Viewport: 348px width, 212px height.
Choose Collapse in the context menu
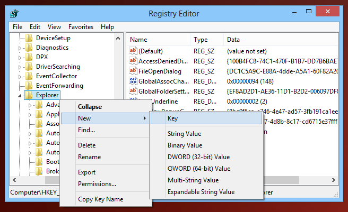tap(105, 107)
